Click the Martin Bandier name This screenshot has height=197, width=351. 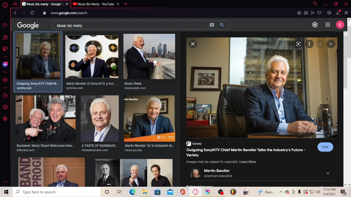pos(217,171)
